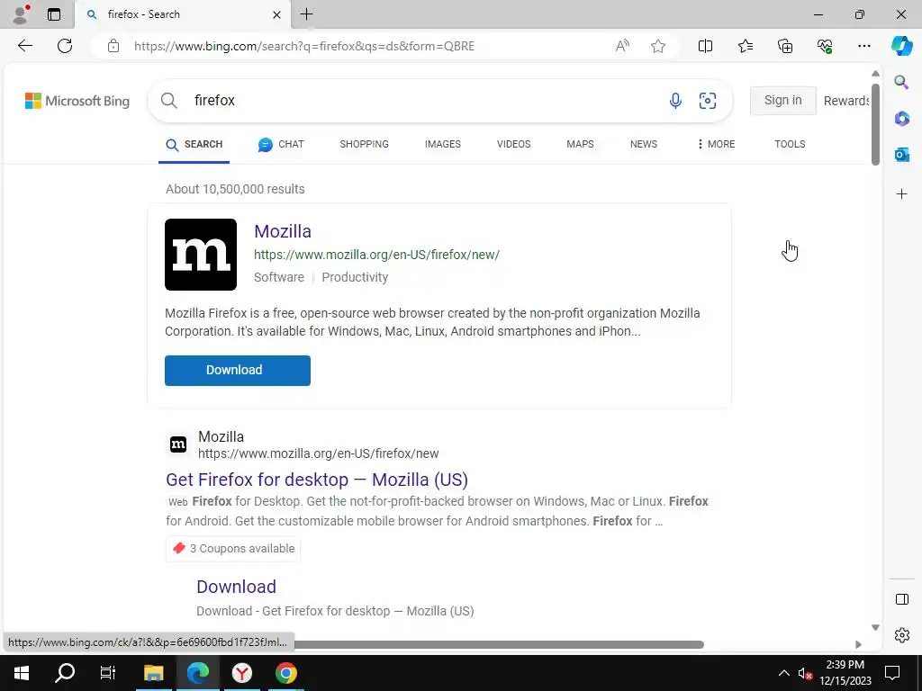The width and height of the screenshot is (922, 691).
Task: Add this page to favorites star
Action: 658,46
